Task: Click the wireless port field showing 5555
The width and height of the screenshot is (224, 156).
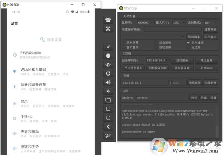Action: pyautogui.click(x=179, y=83)
